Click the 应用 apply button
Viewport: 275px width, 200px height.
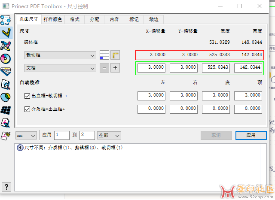[x=251, y=135]
